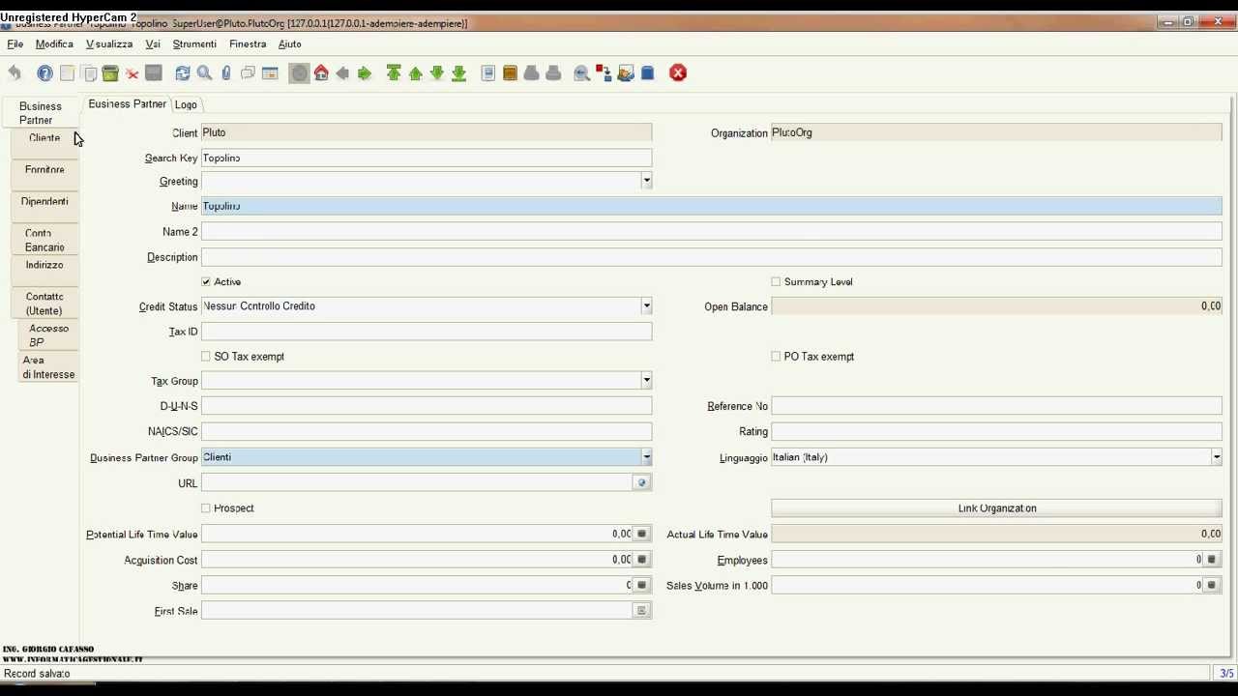
Task: Open calculator for Potential Life Time Value
Action: [x=642, y=534]
